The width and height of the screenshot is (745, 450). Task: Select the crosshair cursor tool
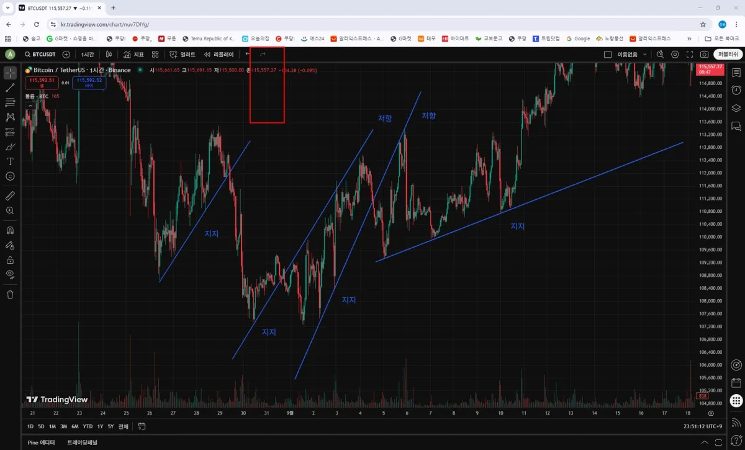(x=10, y=73)
